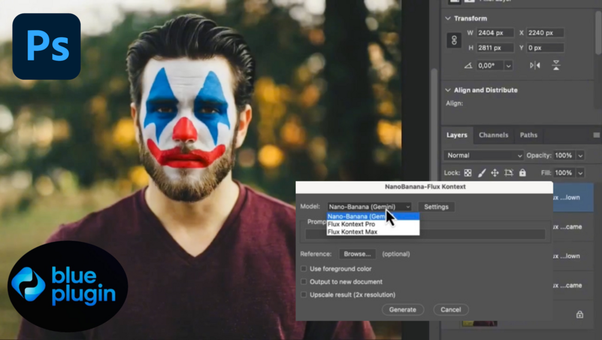Open the rotation angle dropdown arrow
Viewport: 602px width, 340px height.
[x=509, y=66]
